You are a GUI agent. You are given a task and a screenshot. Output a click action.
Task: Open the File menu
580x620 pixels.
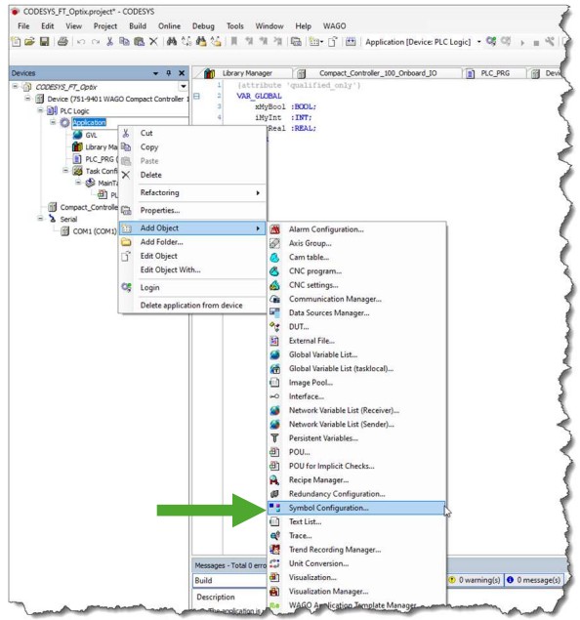[23, 26]
